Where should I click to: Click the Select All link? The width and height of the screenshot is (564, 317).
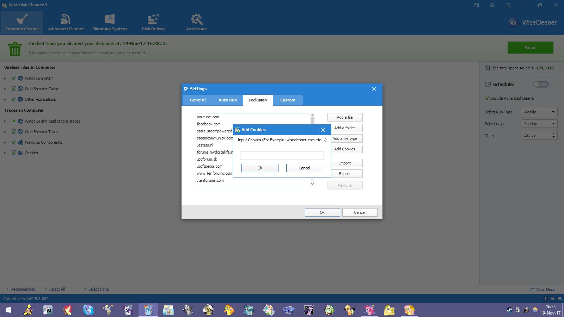pos(57,289)
